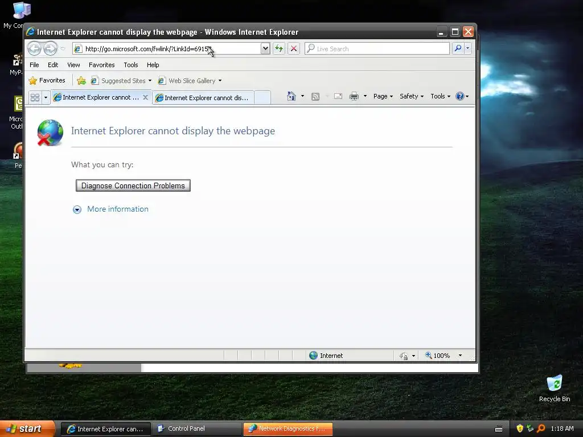
Task: Click the Recycle Bin desktop icon
Action: (555, 388)
